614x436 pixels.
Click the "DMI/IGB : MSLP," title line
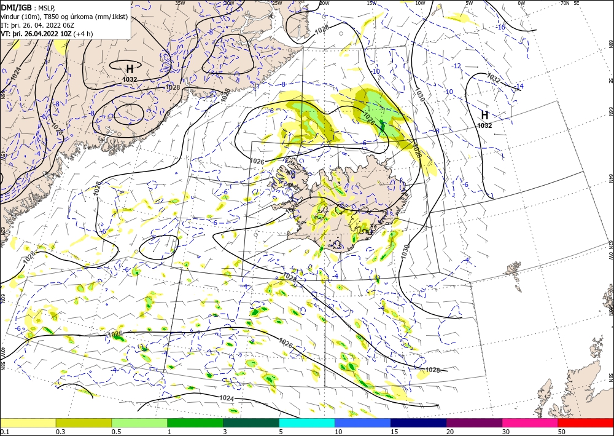pyautogui.click(x=28, y=7)
